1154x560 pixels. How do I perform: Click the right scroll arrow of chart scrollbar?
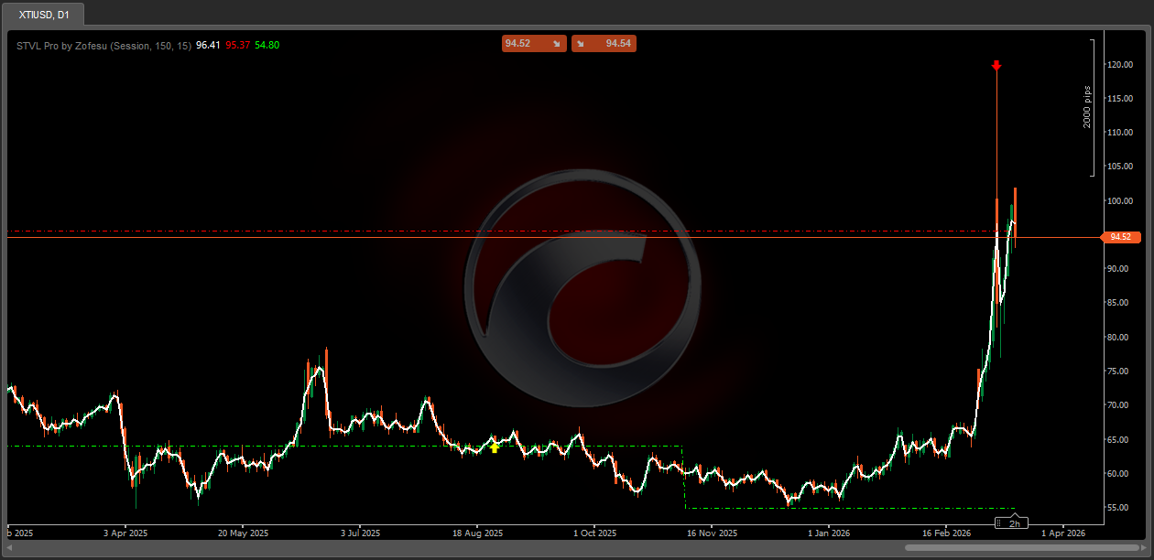pyautogui.click(x=1144, y=547)
